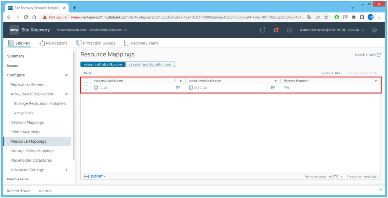Click sort arrow on vcsa.mutlubalik.com column

[x=175, y=81]
